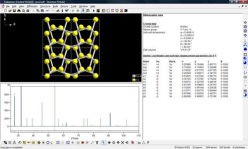Activate the context help pointer icon
Screen dimensions: 248x149
[67, 11]
